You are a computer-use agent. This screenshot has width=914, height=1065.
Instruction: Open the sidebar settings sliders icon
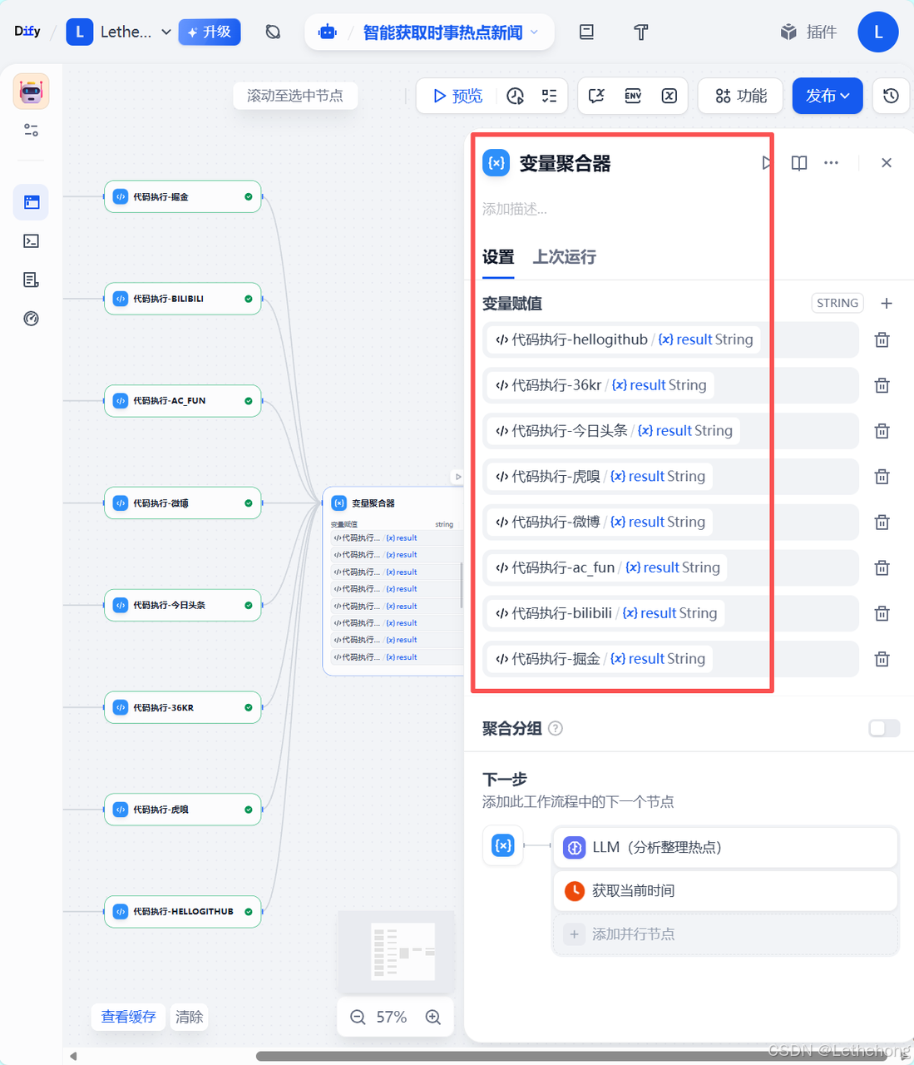(31, 130)
